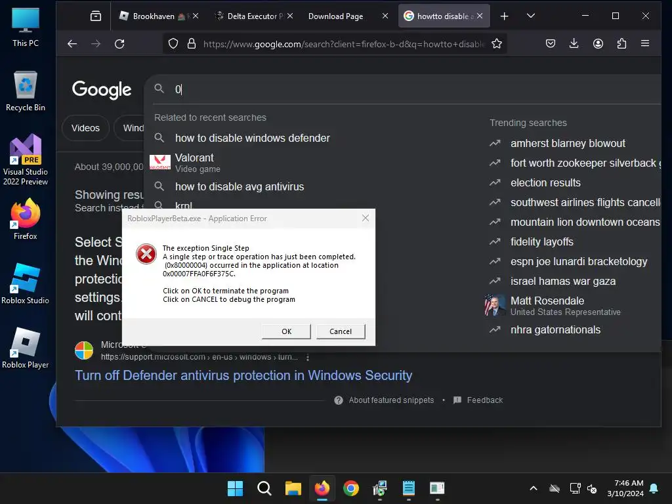
Task: Open the Firefox desktop shortcut
Action: tap(26, 219)
